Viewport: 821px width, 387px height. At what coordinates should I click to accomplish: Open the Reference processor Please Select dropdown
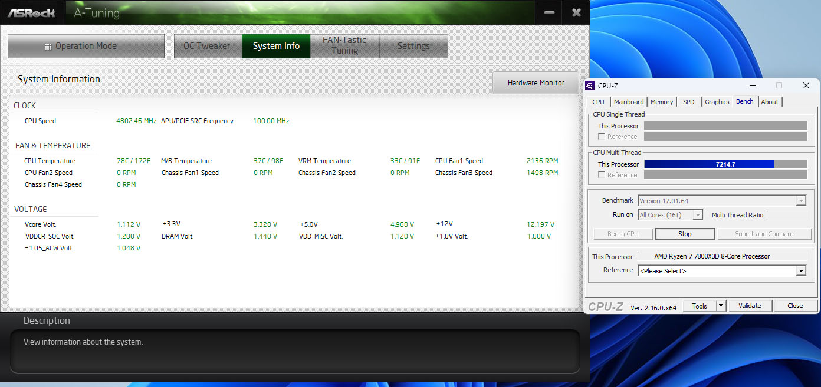tap(722, 271)
